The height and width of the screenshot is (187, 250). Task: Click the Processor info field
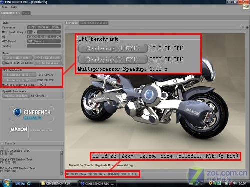[44, 27]
